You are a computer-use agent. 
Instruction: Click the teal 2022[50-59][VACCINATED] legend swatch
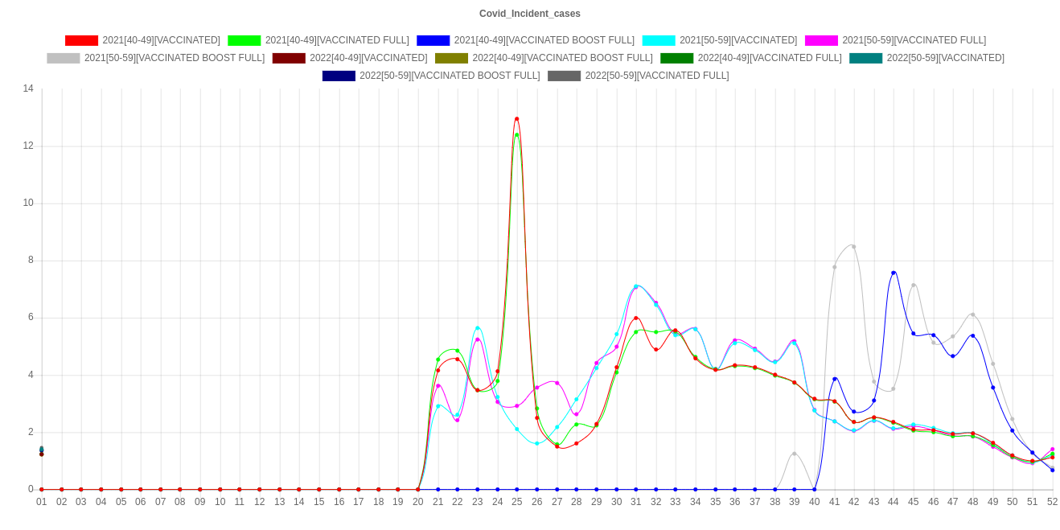point(866,58)
